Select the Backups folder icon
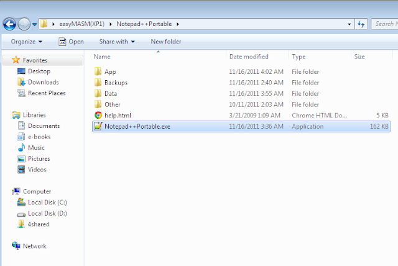Image resolution: width=398 pixels, height=266 pixels. tap(98, 83)
